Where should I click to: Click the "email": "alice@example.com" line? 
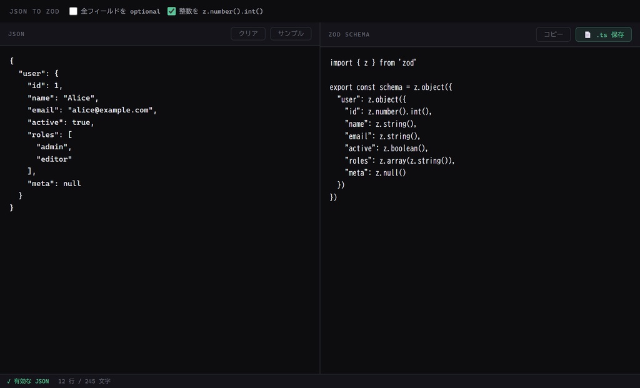pos(92,110)
